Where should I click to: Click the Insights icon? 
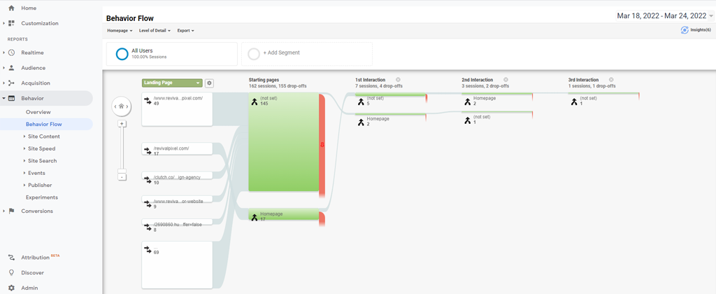685,30
